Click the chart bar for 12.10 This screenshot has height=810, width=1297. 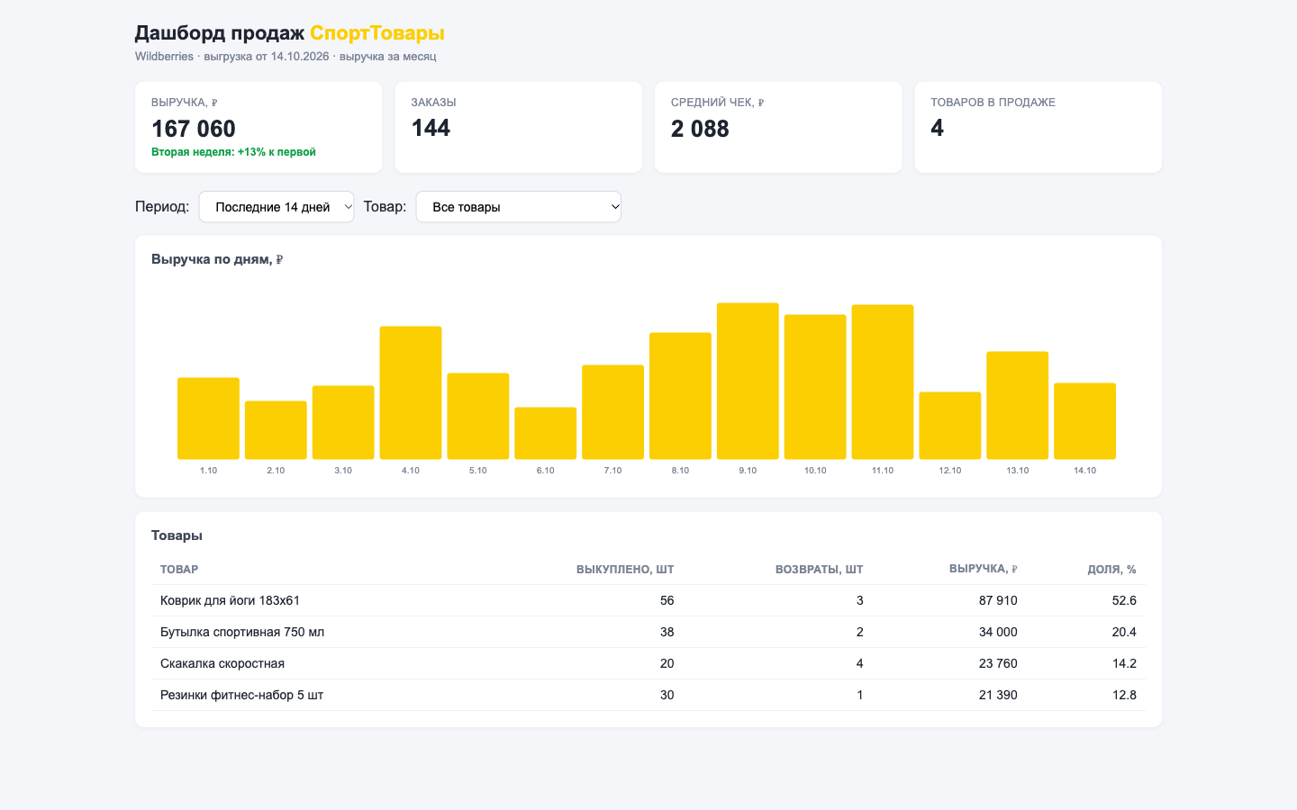click(950, 426)
